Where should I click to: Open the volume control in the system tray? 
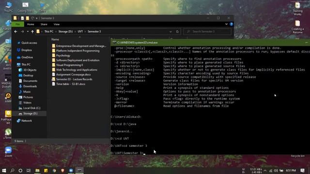coord(276,171)
